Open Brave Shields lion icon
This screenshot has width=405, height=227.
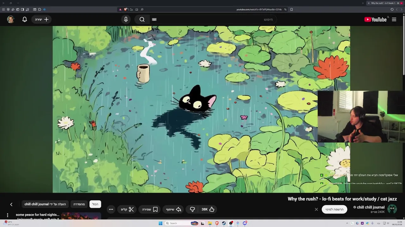click(126, 9)
